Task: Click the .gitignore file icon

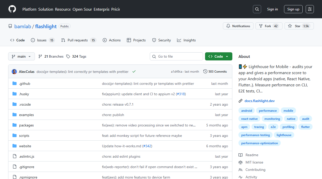Action: pos(15,167)
